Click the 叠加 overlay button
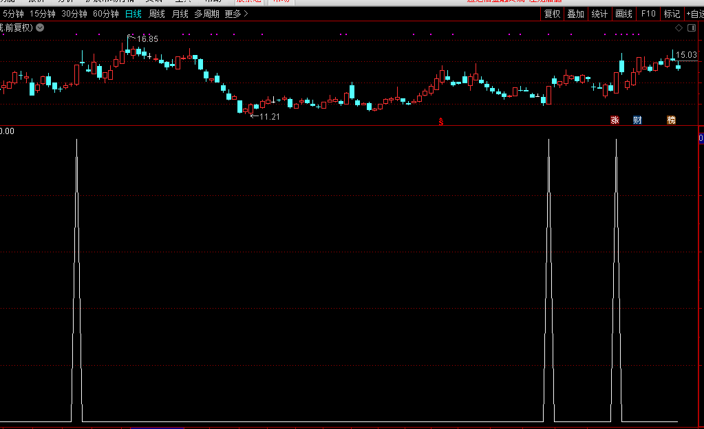Viewport: 704px width, 429px height. coord(575,14)
